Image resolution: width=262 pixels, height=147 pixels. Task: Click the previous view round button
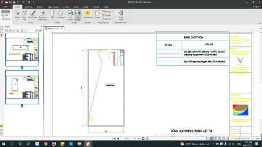(x=143, y=138)
